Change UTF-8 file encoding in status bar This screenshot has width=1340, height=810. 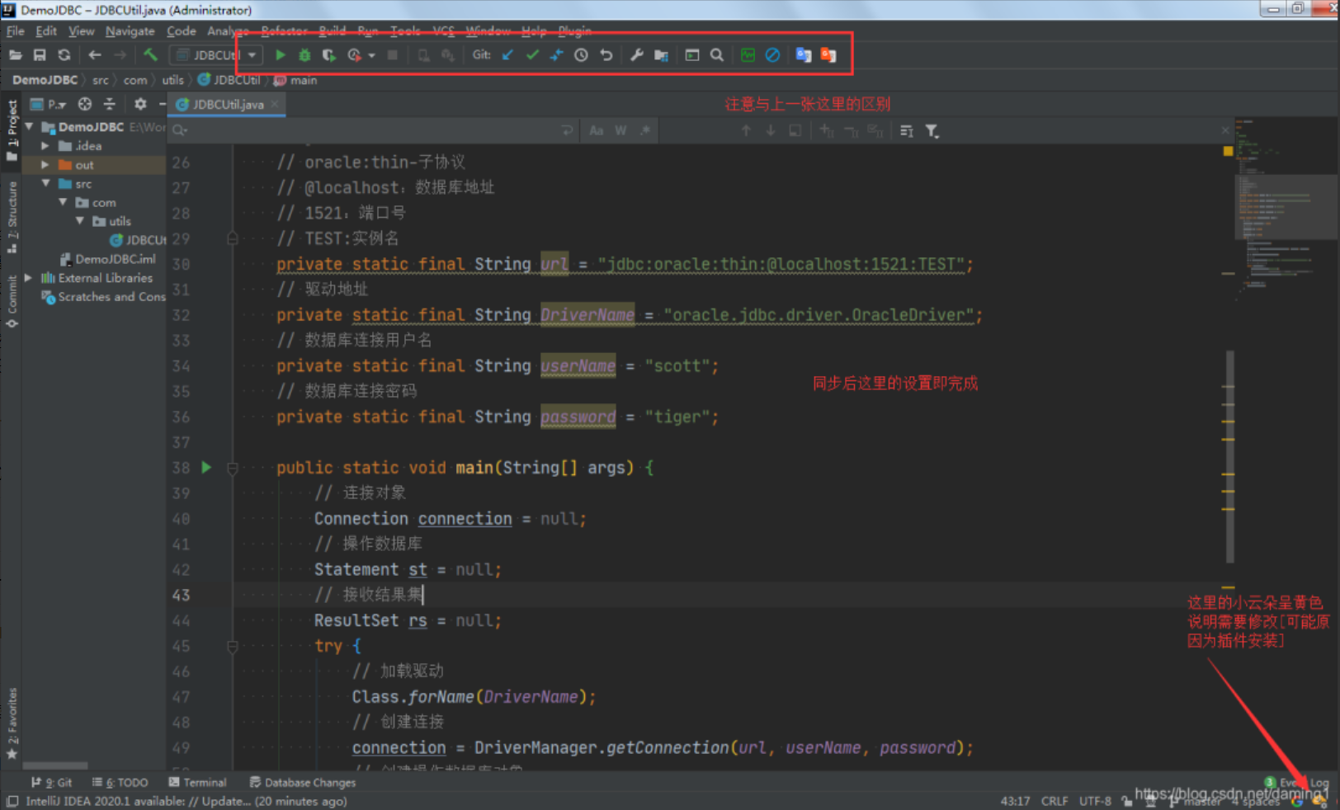point(1096,801)
